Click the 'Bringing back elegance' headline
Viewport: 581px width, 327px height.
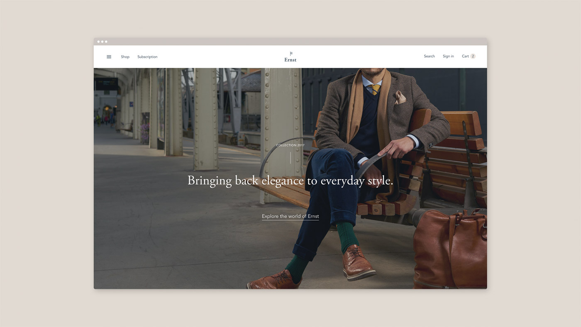point(290,181)
